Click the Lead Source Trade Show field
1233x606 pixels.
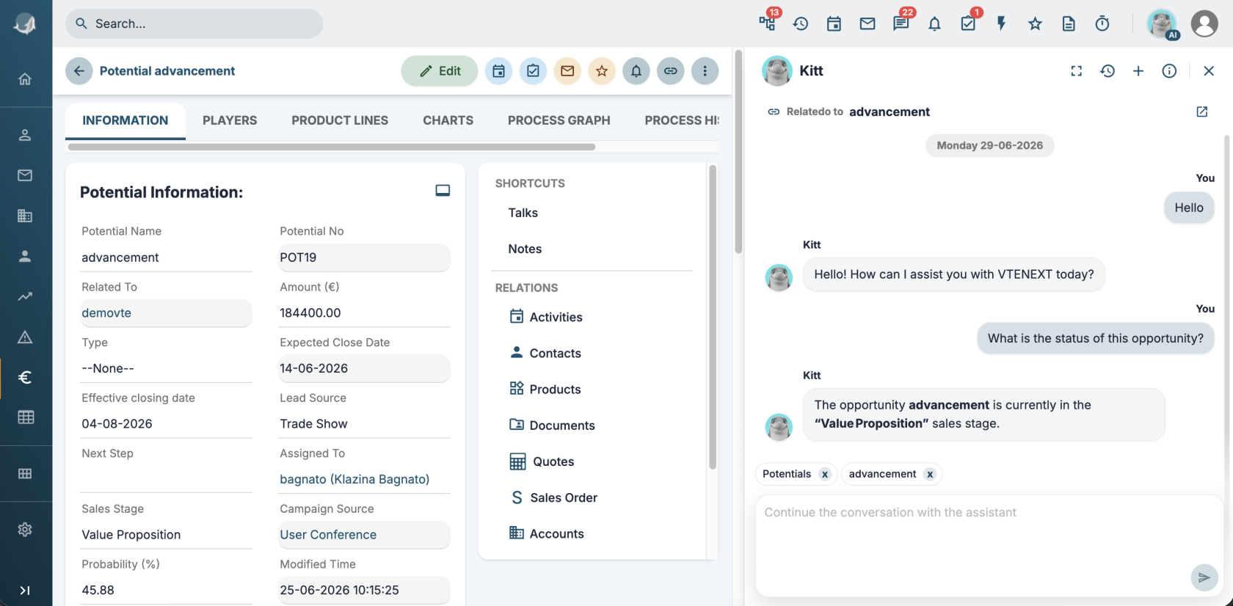(x=364, y=424)
